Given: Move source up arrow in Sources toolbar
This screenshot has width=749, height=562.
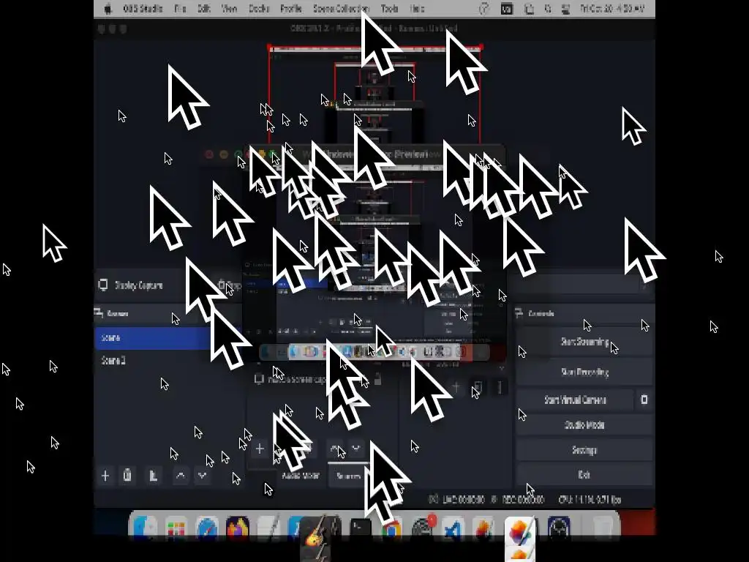Looking at the screenshot, I should point(334,449).
